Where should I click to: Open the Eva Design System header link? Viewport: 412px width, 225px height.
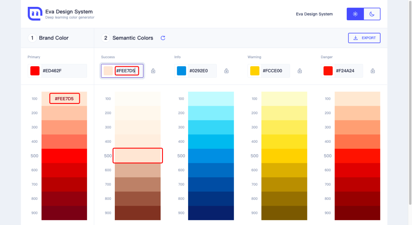(314, 14)
